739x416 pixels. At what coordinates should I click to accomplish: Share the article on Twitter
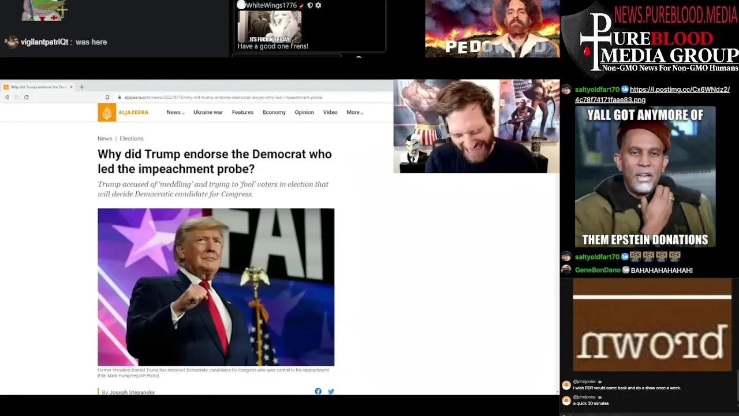[331, 392]
